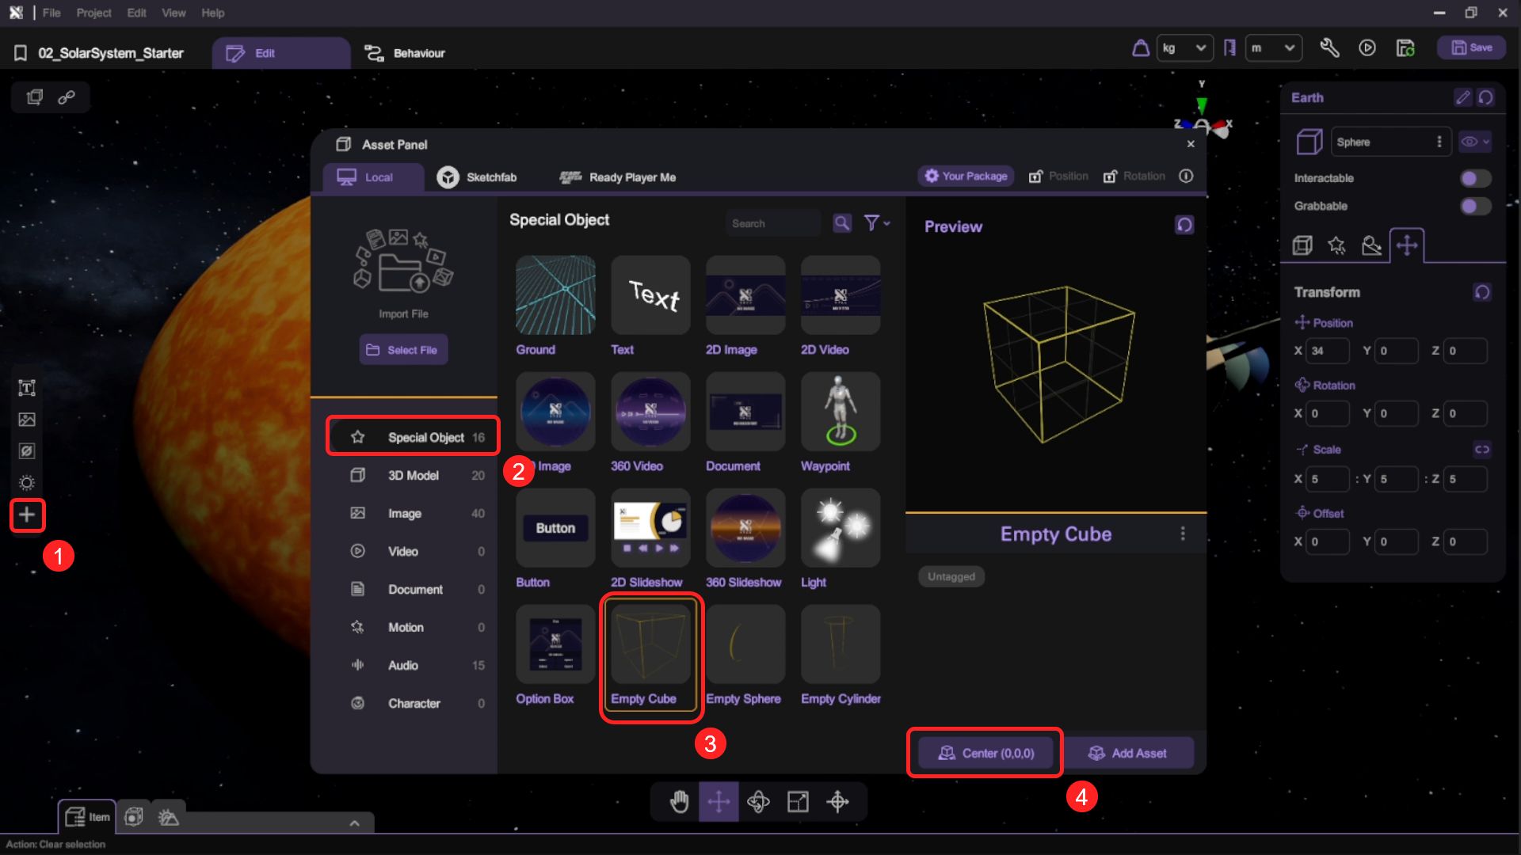1521x855 pixels.
Task: Switch to the Sketchfab tab
Action: tap(477, 177)
